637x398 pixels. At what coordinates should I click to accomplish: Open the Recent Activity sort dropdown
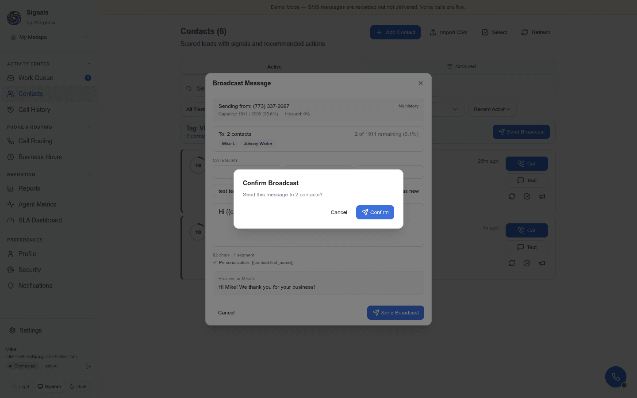pyautogui.click(x=492, y=109)
